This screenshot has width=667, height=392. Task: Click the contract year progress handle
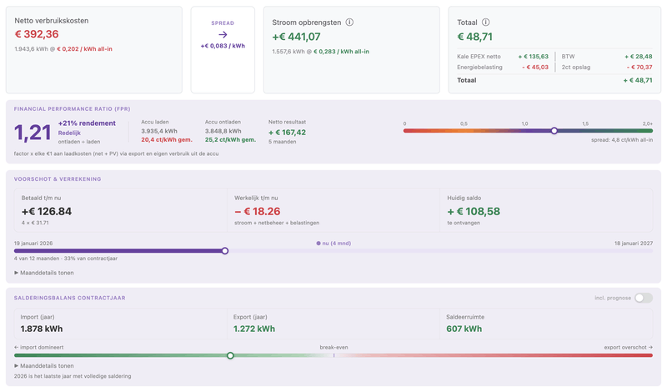click(225, 251)
